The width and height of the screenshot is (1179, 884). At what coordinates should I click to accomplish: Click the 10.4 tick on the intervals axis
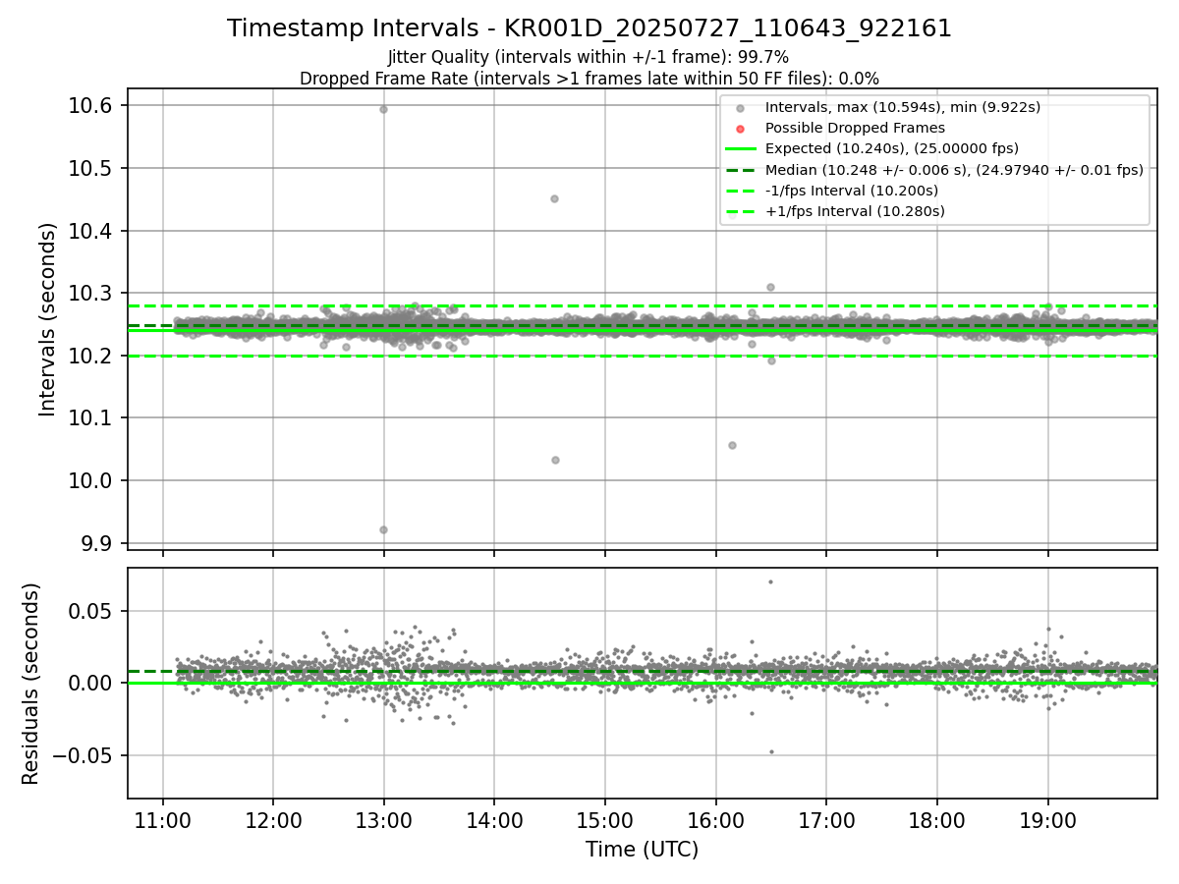click(x=92, y=231)
